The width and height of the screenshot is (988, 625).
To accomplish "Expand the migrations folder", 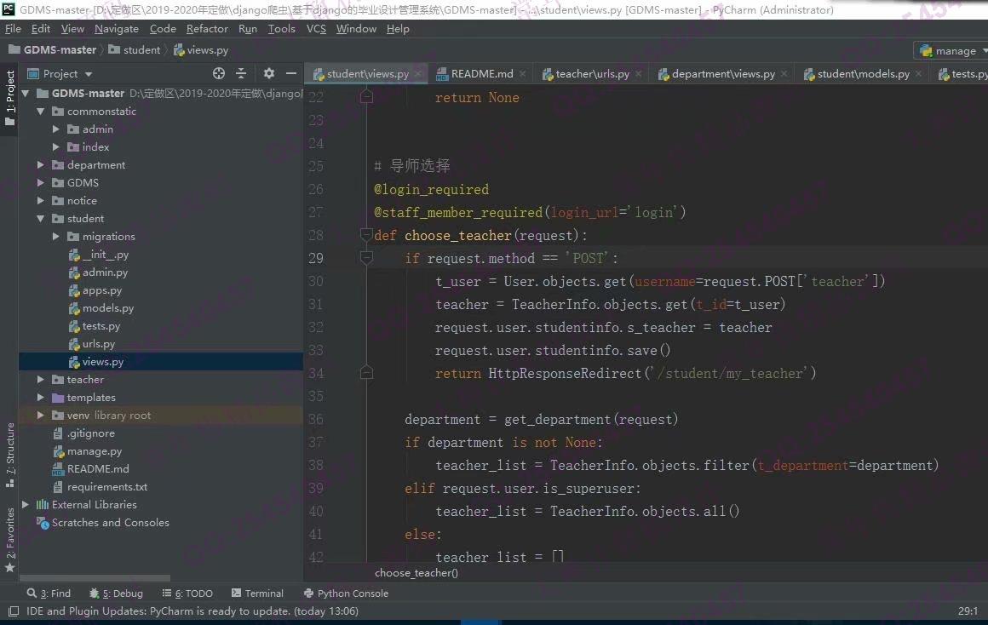I will coord(55,236).
